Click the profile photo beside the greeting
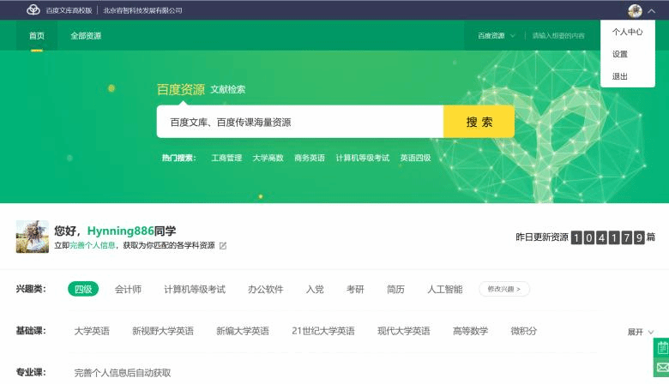 click(33, 237)
